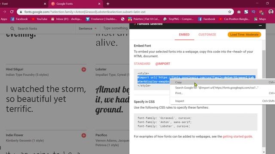The image size is (275, 154).
Task: Close the first Font tab
Action: 45,4
